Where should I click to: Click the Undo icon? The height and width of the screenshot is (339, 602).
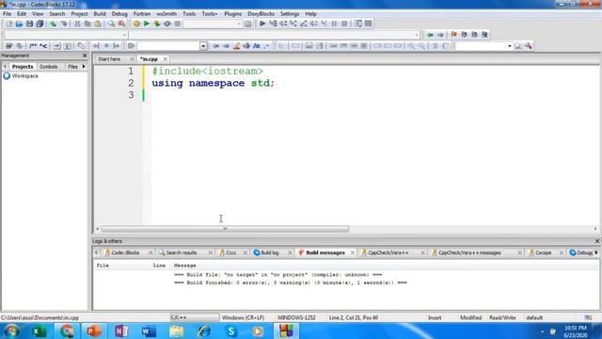pos(53,24)
